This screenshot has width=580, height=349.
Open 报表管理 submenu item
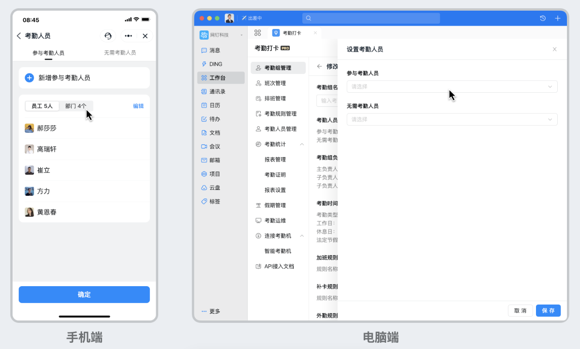point(275,160)
